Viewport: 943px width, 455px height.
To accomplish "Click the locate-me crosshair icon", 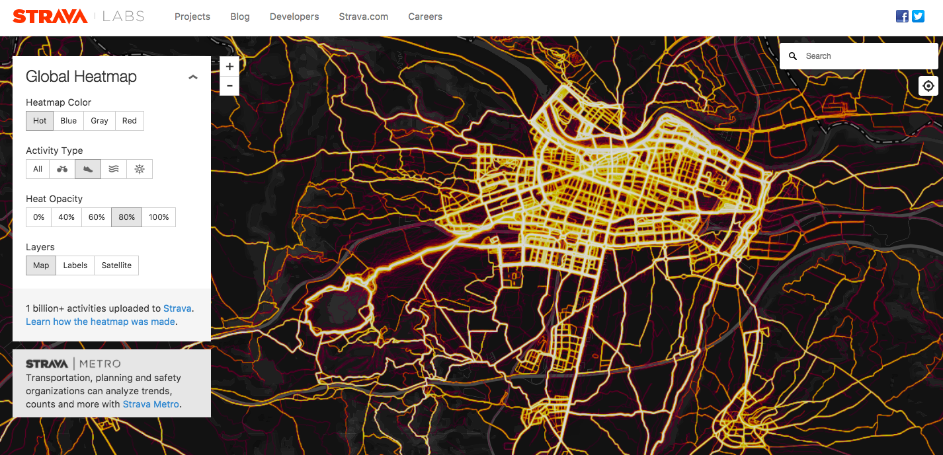I will [x=928, y=86].
